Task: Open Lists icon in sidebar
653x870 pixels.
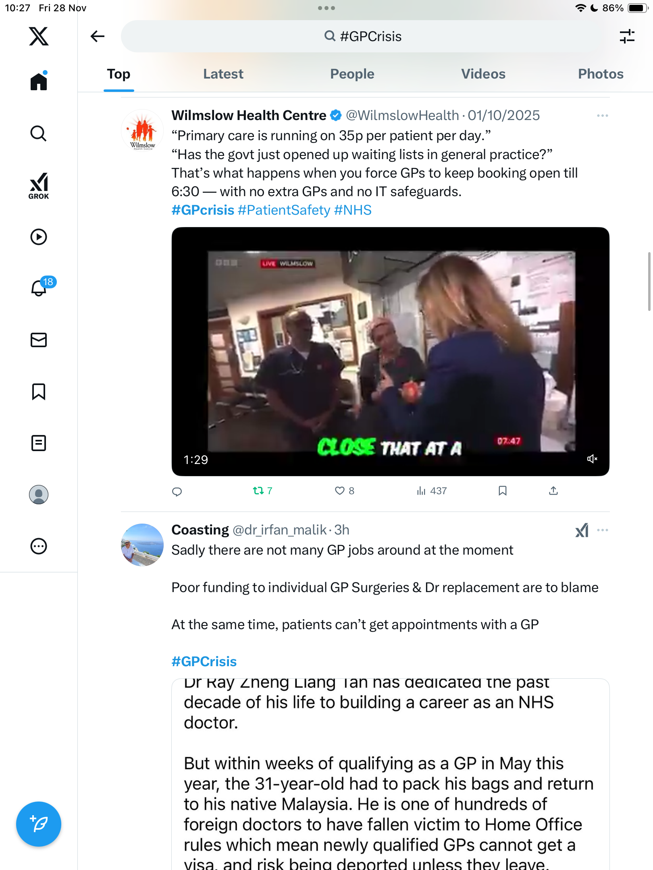Action: coord(39,443)
